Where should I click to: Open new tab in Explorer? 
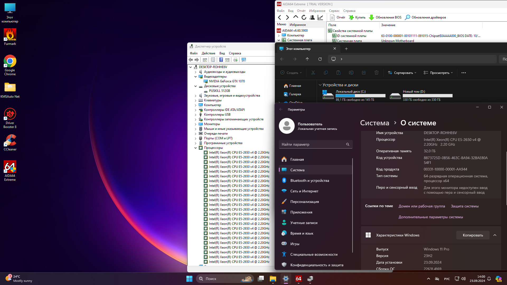click(x=346, y=49)
